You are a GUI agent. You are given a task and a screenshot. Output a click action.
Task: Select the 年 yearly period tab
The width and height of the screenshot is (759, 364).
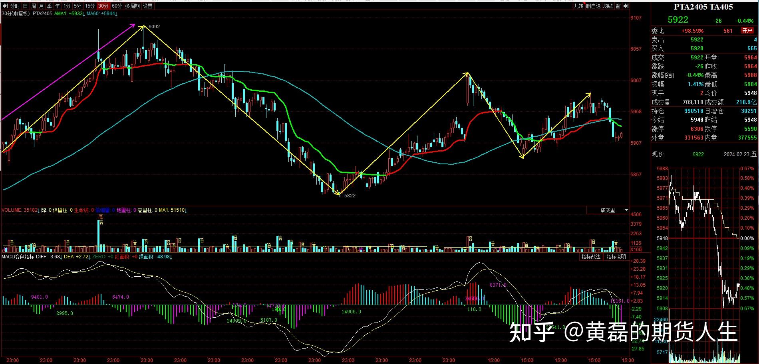pos(57,6)
